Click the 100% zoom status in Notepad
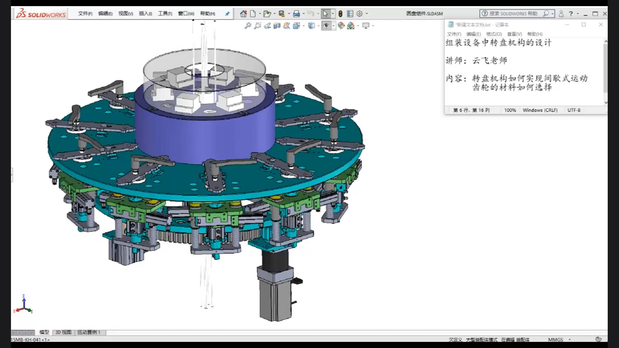This screenshot has height=348, width=619. coord(510,110)
